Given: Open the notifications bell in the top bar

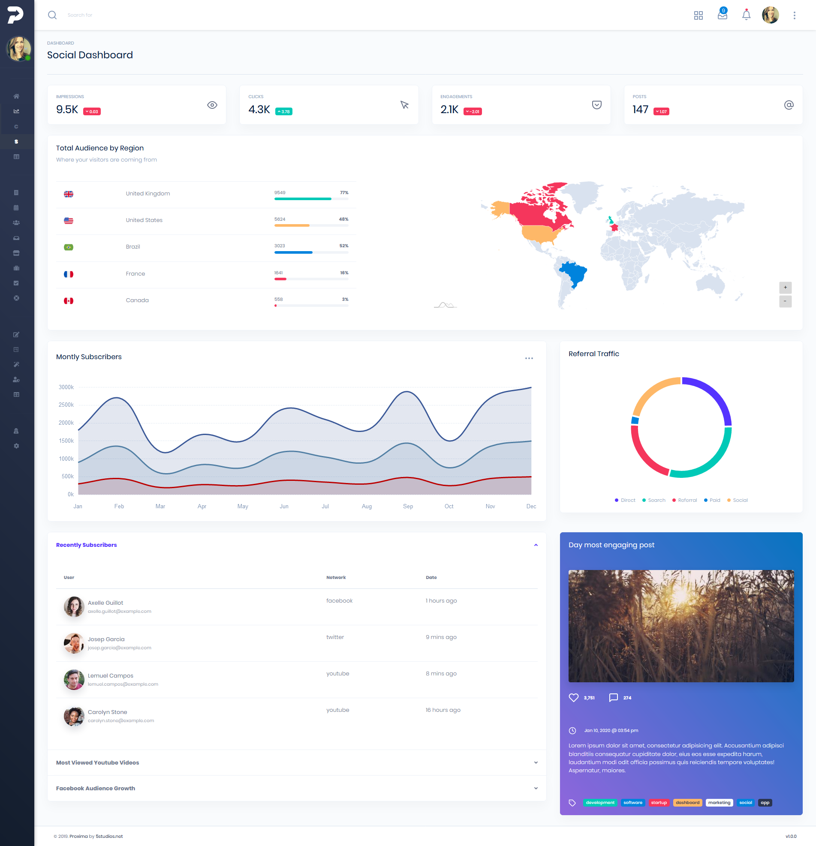Looking at the screenshot, I should [x=746, y=15].
